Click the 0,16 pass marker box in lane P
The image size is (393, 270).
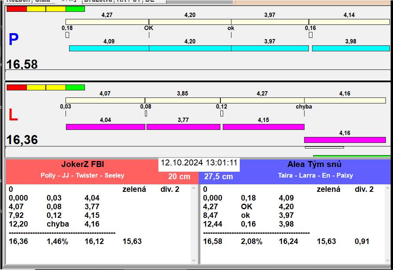coord(310,35)
